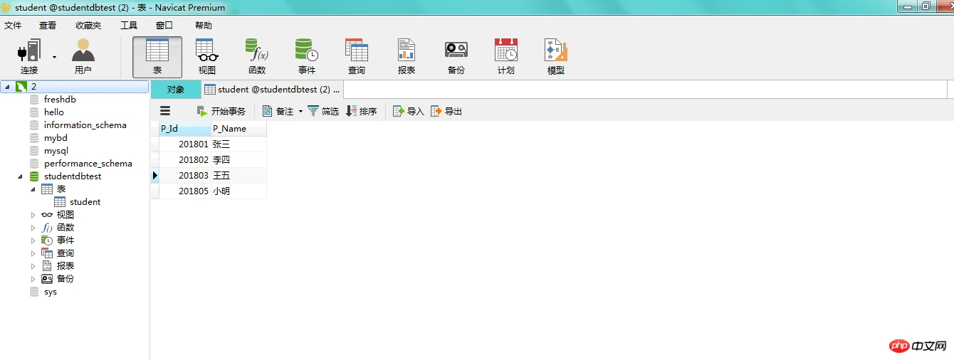Select the 函数 function toolbar button
Screen dimensions: 954x360
coord(257,57)
